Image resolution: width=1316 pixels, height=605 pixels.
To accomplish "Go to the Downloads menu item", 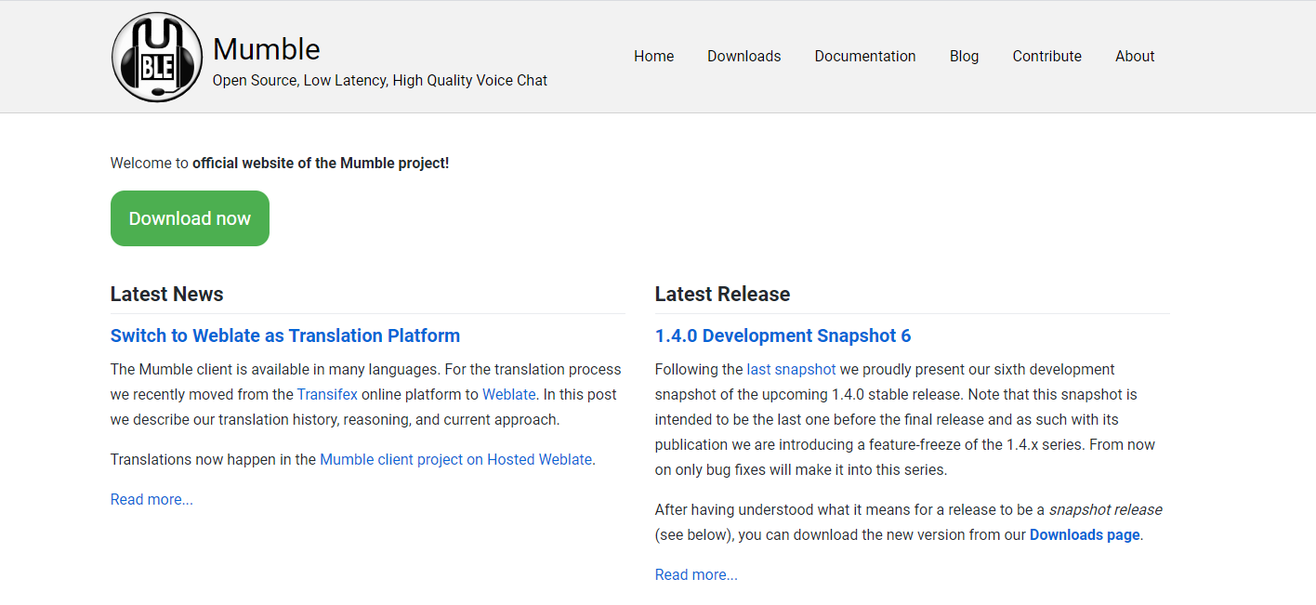I will (x=744, y=56).
